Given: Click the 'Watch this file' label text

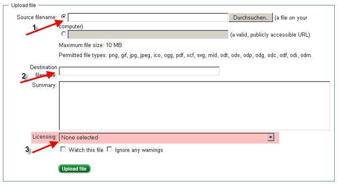Looking at the screenshot, I should [86, 150].
